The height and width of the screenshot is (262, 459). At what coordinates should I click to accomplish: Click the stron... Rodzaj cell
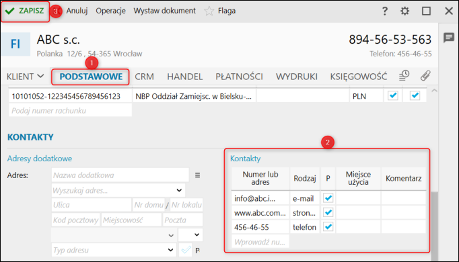point(305,213)
